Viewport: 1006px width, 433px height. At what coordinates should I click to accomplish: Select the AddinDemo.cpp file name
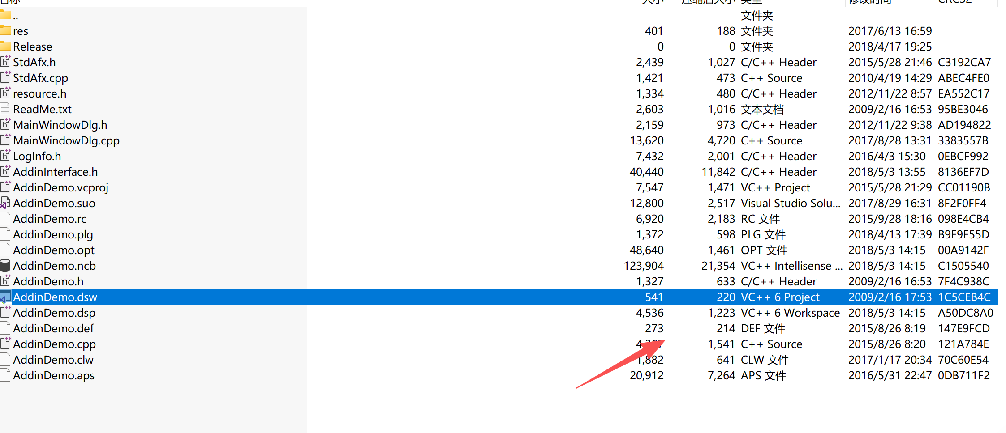pos(55,344)
